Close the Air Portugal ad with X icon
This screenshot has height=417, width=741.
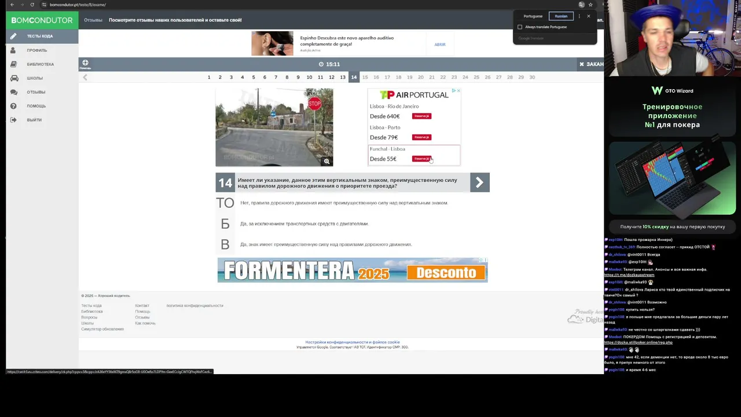(458, 91)
